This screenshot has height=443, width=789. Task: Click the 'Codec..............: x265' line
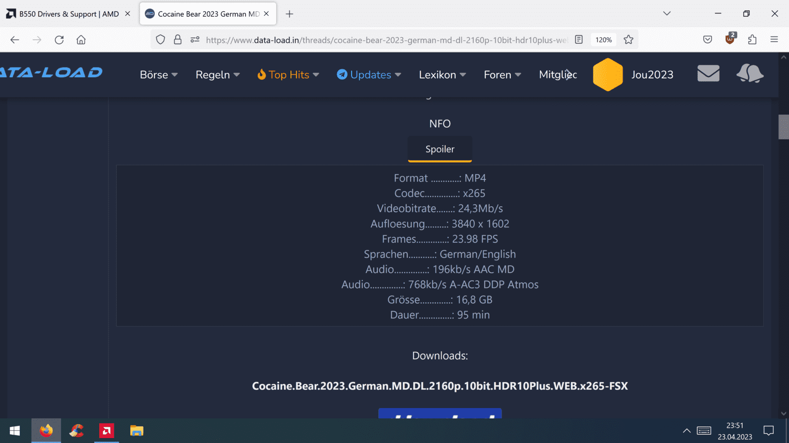440,193
